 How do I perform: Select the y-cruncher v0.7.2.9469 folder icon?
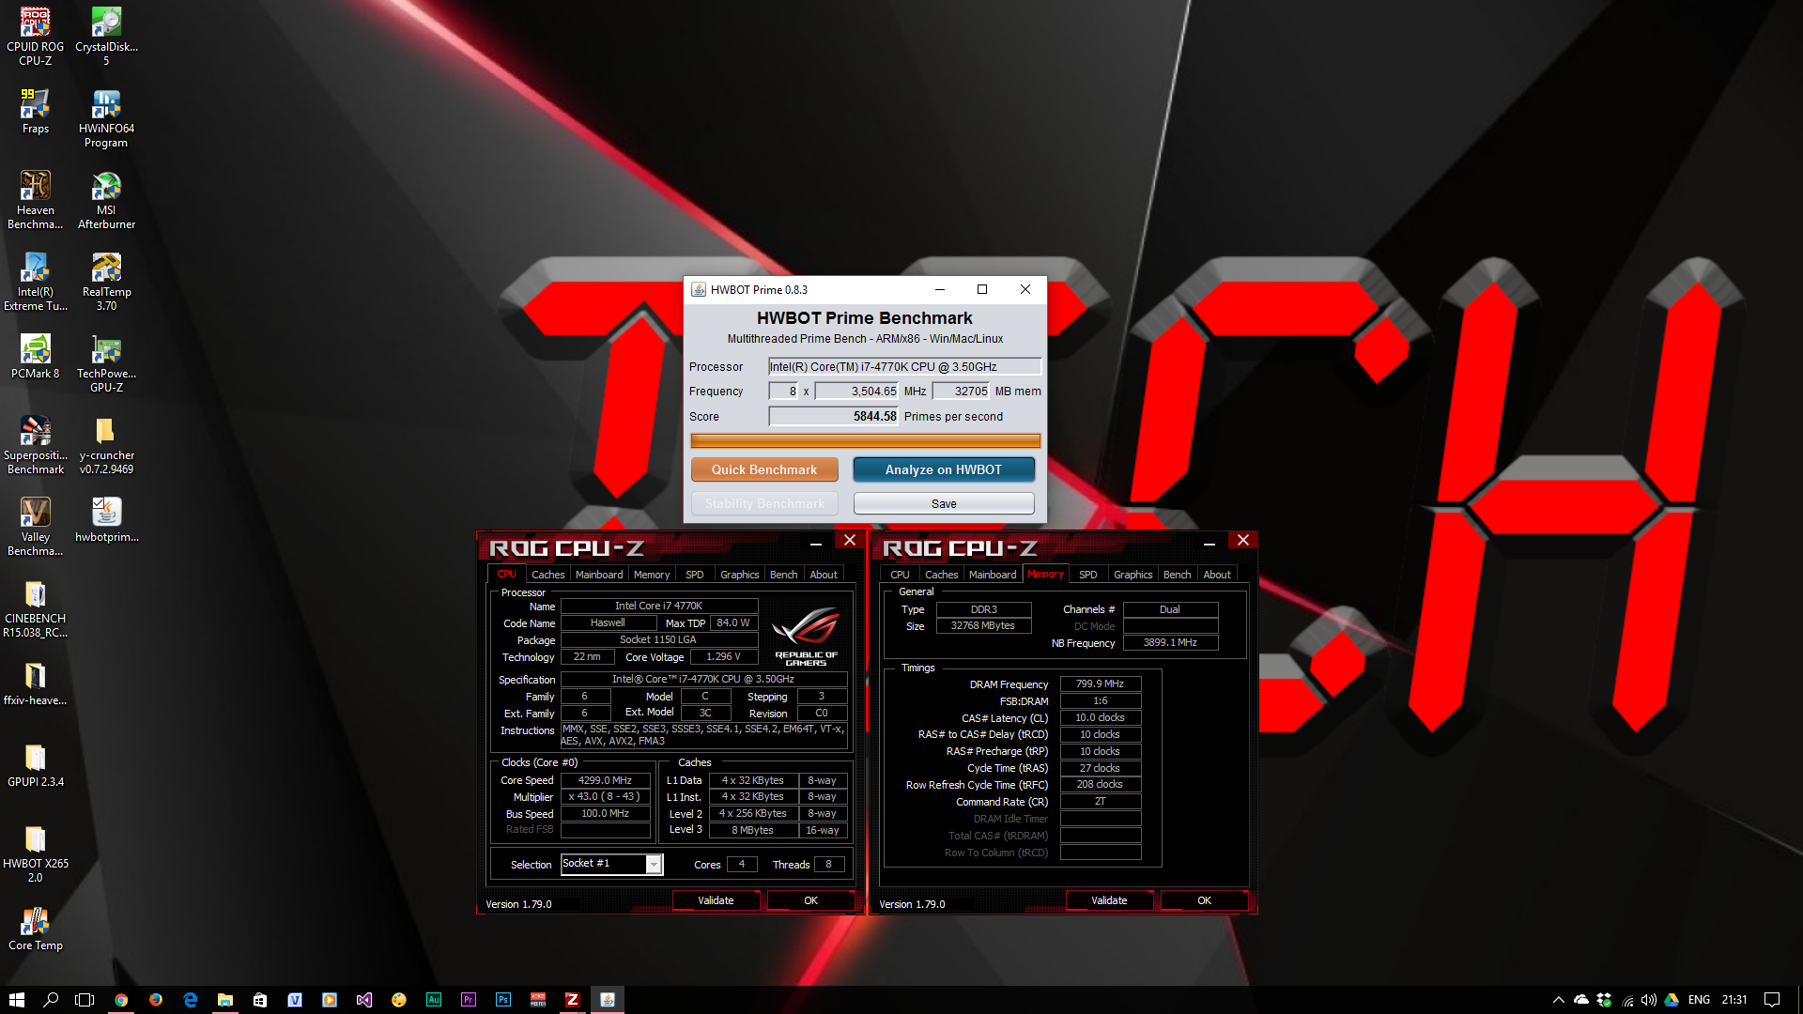[106, 446]
